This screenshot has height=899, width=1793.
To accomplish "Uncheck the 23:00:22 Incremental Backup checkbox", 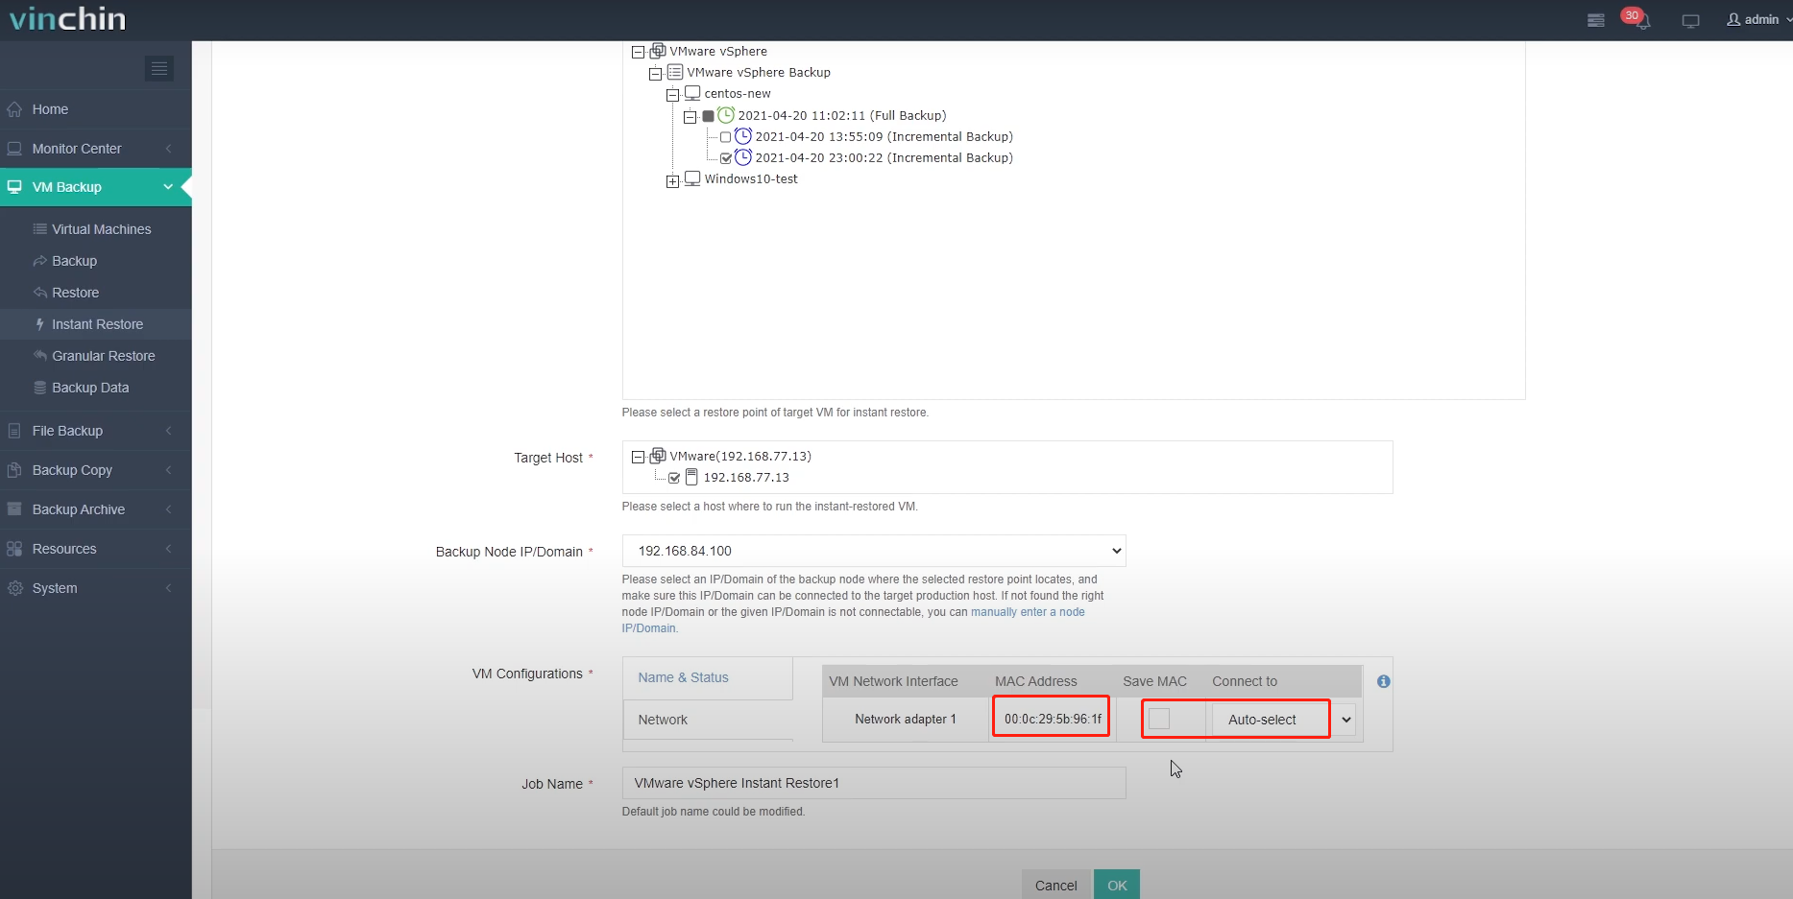I will (725, 158).
